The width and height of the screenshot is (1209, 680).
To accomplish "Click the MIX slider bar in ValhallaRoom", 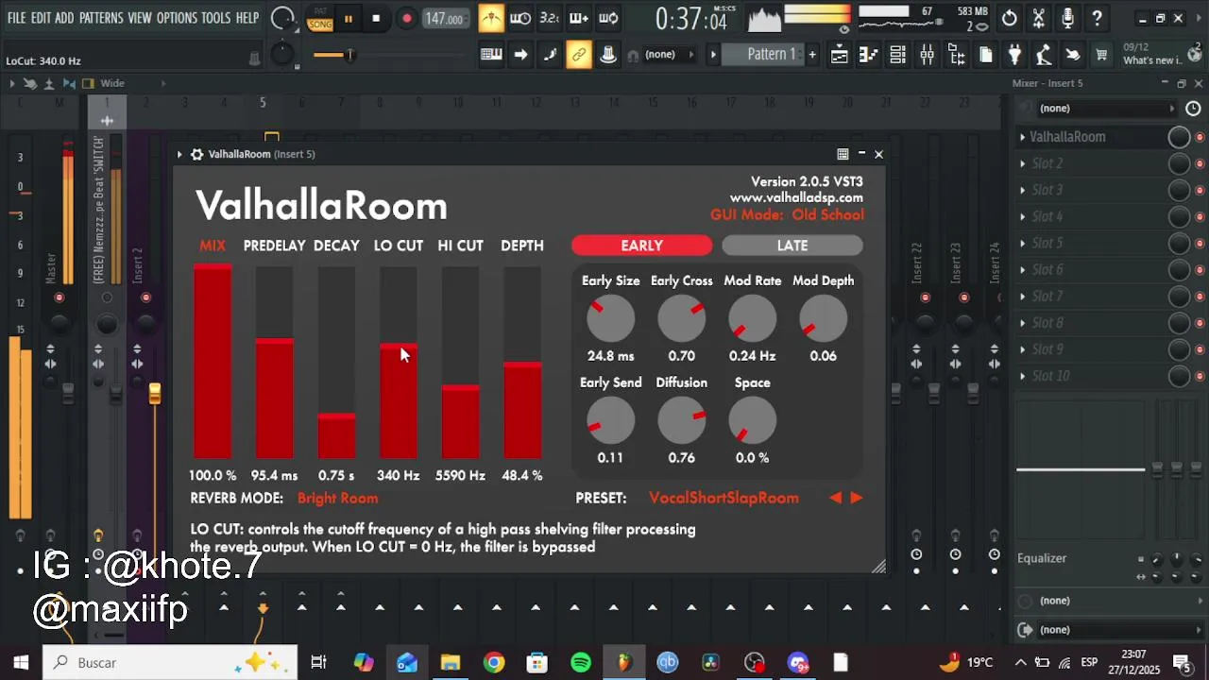I will [x=213, y=362].
